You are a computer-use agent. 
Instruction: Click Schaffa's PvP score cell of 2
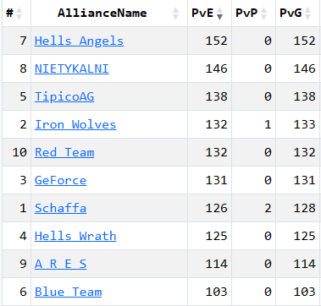click(x=253, y=208)
